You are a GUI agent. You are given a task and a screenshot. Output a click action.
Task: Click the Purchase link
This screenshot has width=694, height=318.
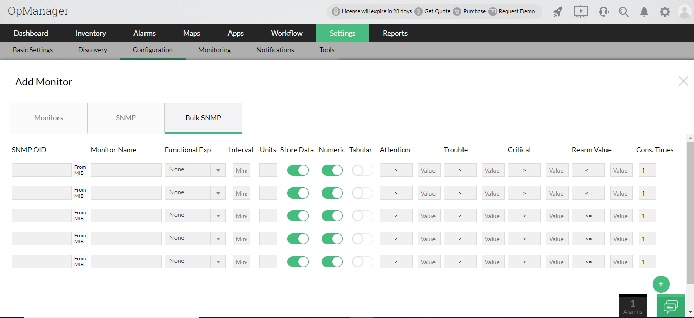pyautogui.click(x=470, y=11)
